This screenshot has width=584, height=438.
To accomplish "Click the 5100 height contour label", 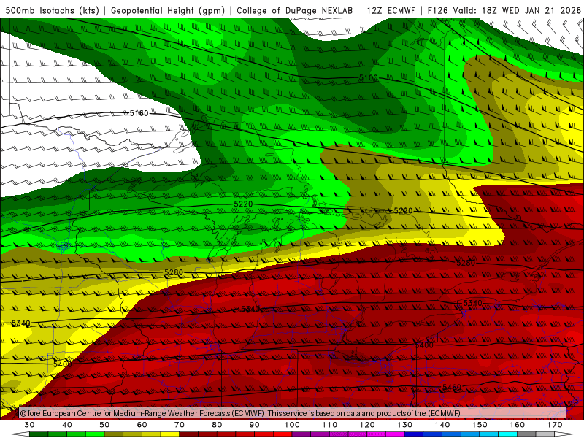I will pos(369,78).
